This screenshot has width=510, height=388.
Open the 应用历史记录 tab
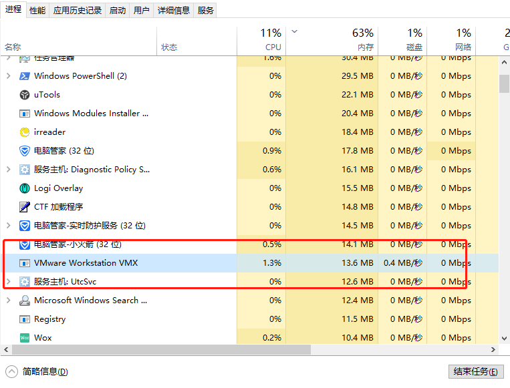pos(78,11)
